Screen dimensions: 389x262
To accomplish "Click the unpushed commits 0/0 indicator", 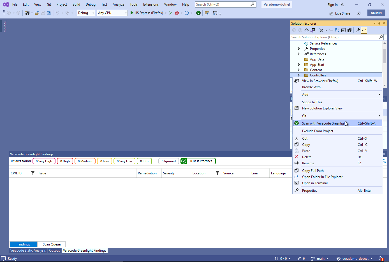I will tap(283, 259).
